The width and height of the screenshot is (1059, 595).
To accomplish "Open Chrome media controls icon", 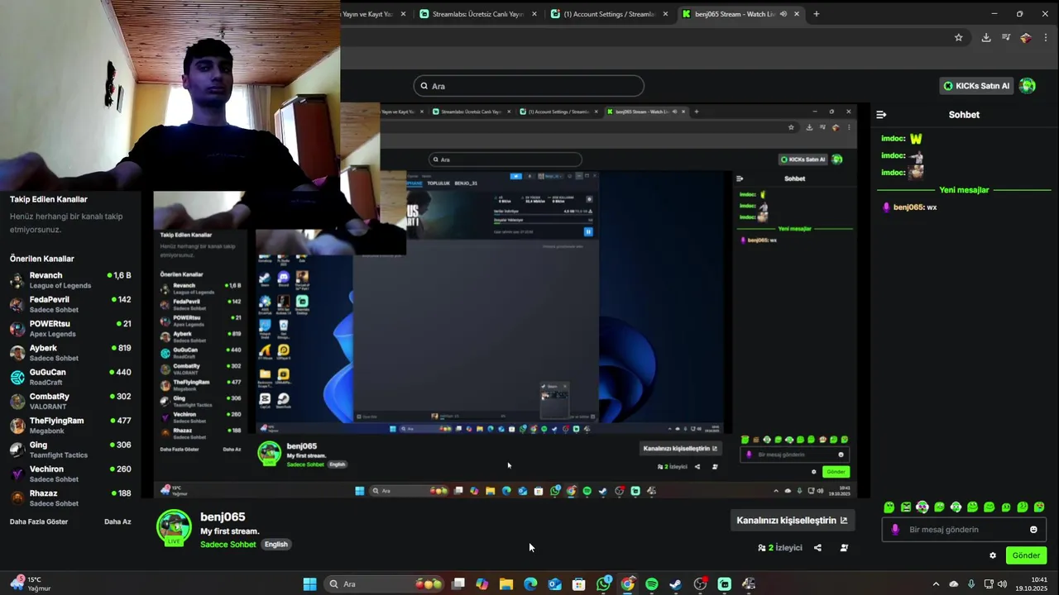I will tap(1006, 37).
